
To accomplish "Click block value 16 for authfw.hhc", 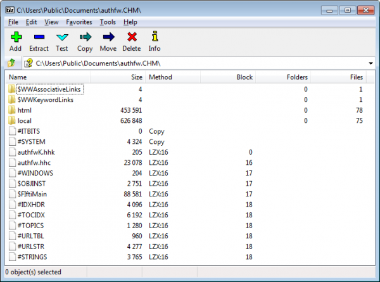I will [x=249, y=163].
